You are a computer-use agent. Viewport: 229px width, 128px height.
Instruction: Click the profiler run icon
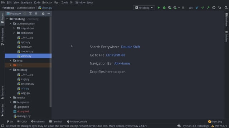point(175,8)
